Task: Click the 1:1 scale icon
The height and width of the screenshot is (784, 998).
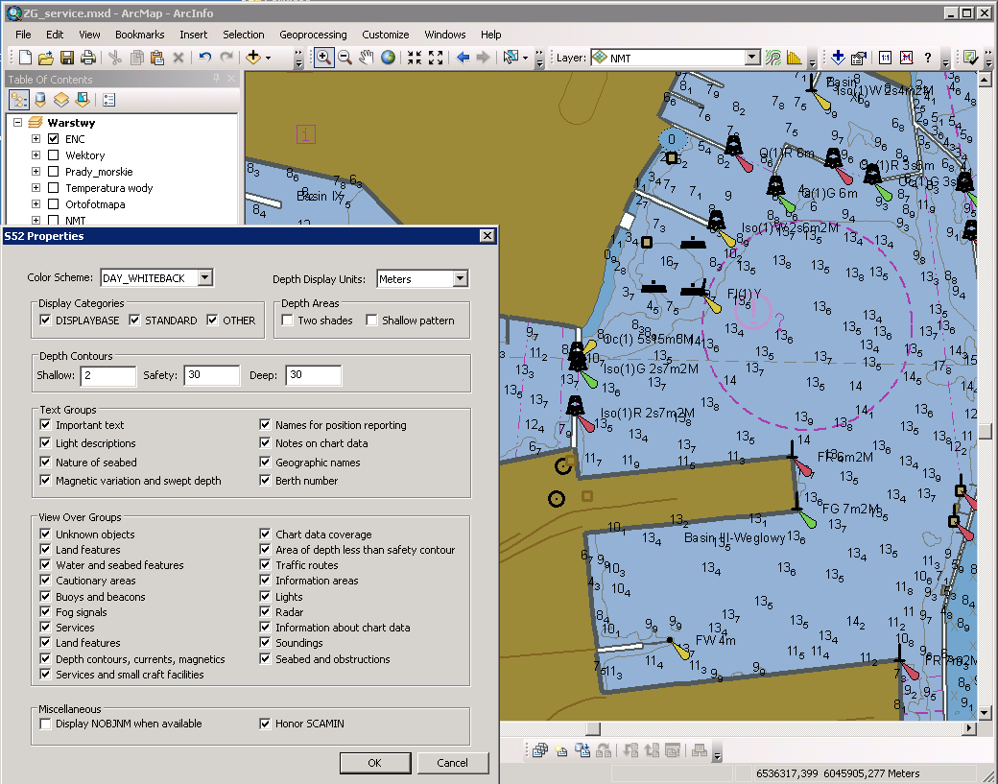Action: (886, 58)
